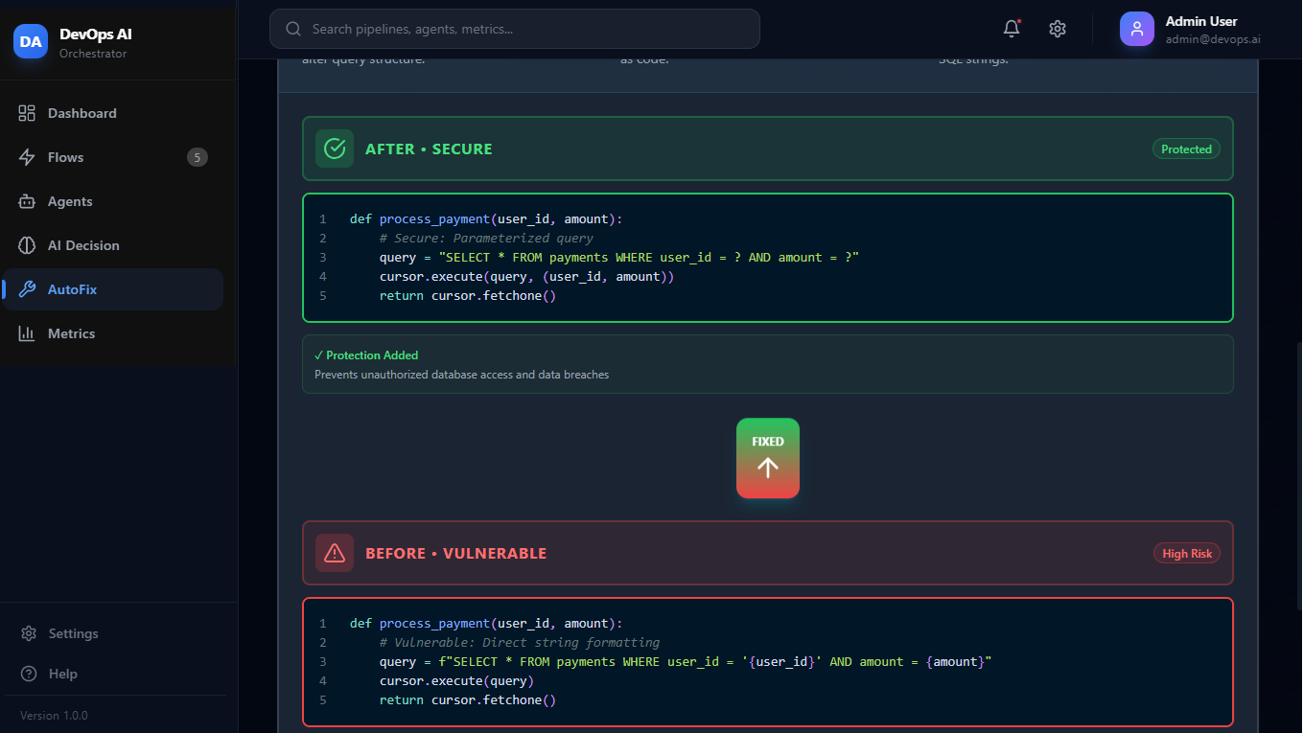Select AI Decision menu item
The height and width of the screenshot is (733, 1303).
[x=112, y=245]
